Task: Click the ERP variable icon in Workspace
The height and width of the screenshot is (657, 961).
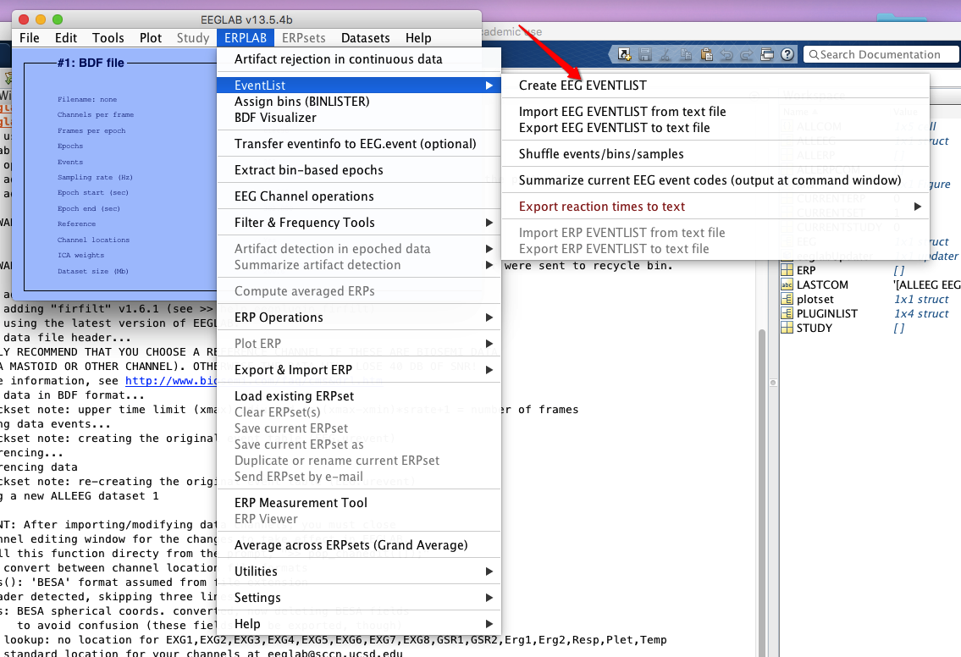Action: click(x=787, y=270)
